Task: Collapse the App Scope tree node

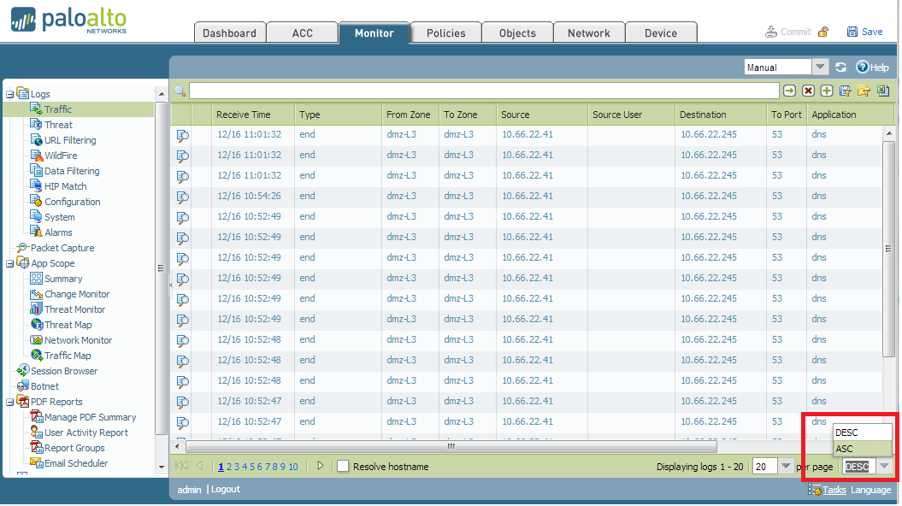Action: pos(9,263)
